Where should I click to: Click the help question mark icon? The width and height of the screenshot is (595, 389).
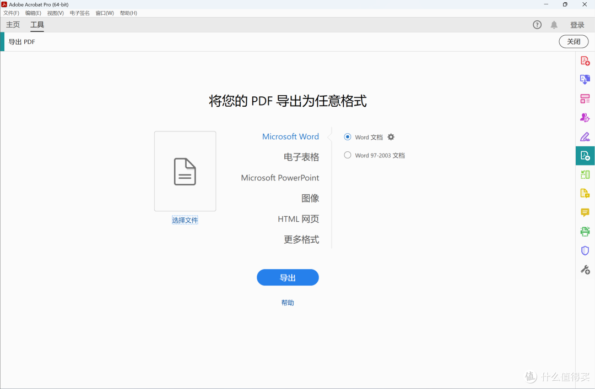click(537, 25)
